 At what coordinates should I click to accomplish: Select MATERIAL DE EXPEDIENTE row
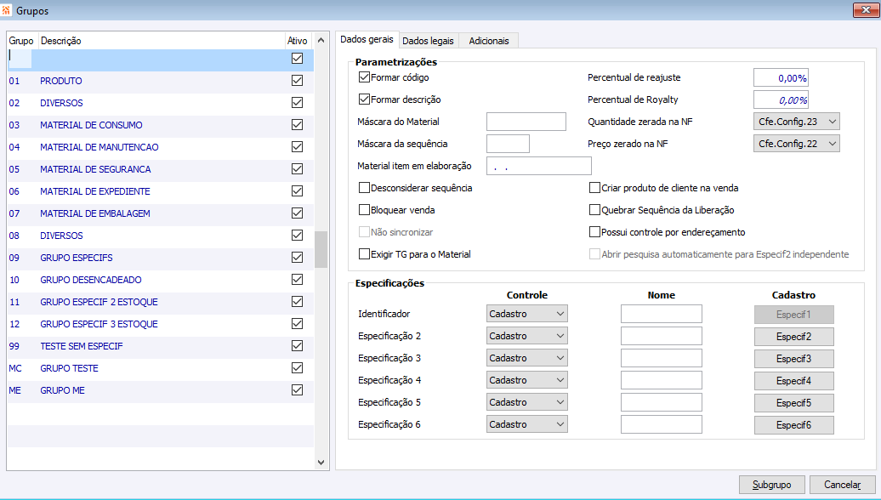[160, 191]
